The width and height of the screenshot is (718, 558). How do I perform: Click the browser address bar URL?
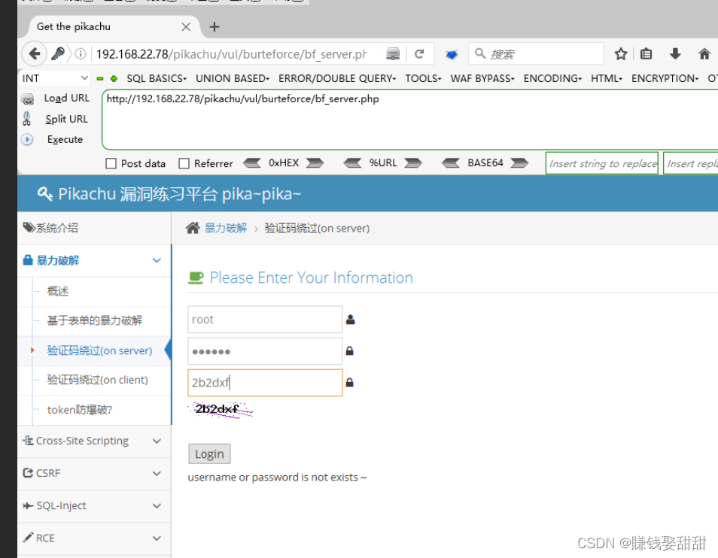[x=232, y=54]
